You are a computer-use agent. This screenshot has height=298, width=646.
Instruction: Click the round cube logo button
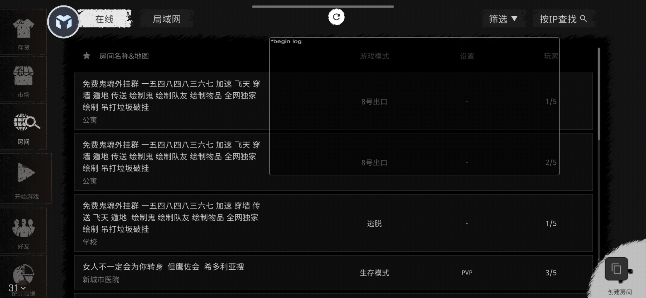pos(63,22)
